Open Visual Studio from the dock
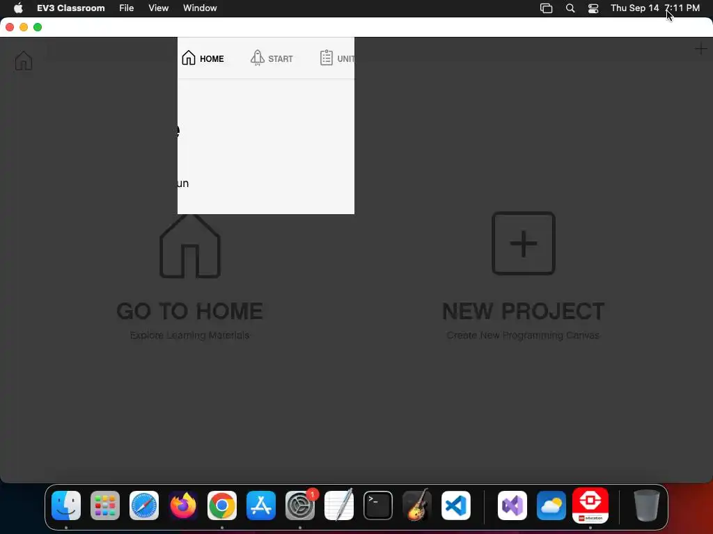The height and width of the screenshot is (534, 713). pos(512,505)
